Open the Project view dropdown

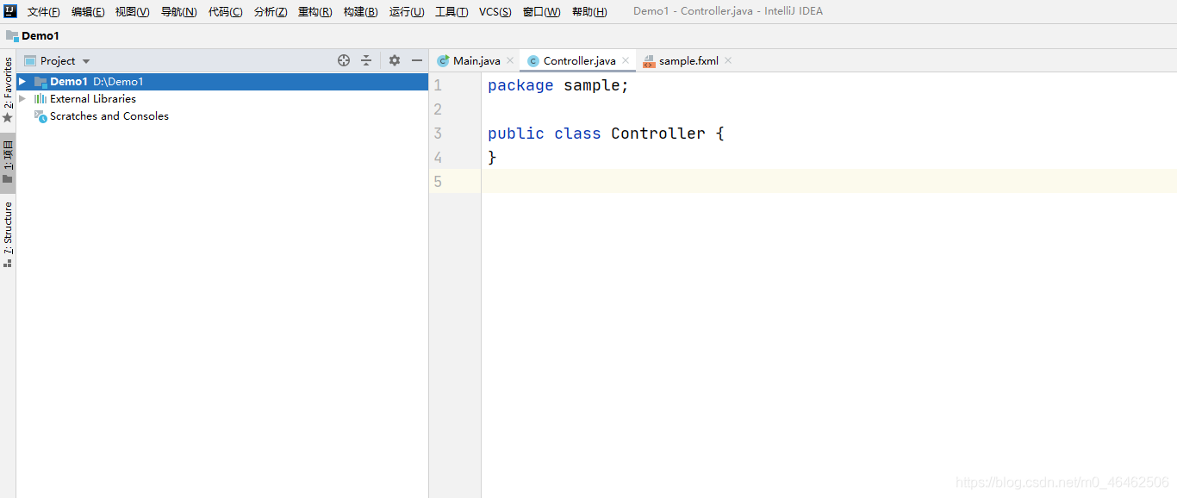tap(86, 61)
